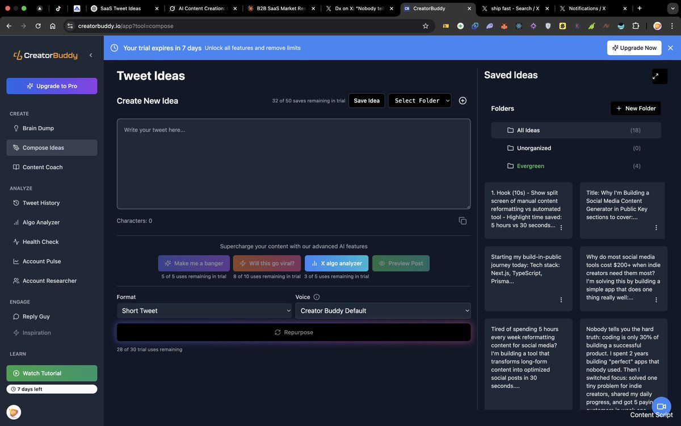This screenshot has width=681, height=426.
Task: Open 'Nobody tells you the hard truth' card
Action: pyautogui.click(x=624, y=364)
